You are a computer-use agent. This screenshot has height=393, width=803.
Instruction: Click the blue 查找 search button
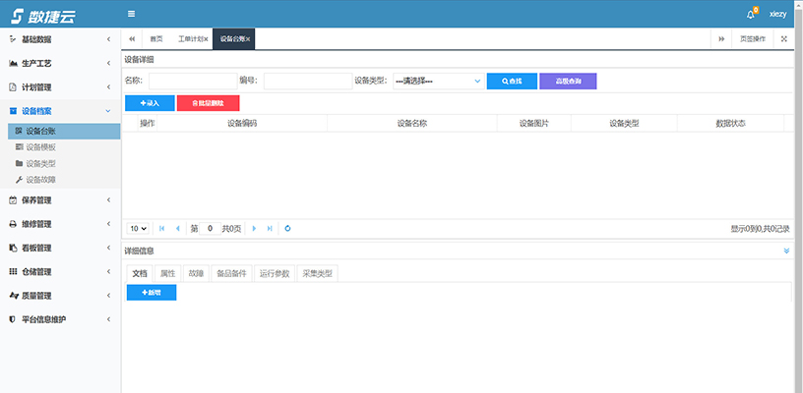(x=512, y=81)
